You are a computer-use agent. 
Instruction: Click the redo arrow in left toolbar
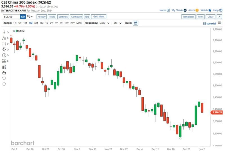click(4, 84)
